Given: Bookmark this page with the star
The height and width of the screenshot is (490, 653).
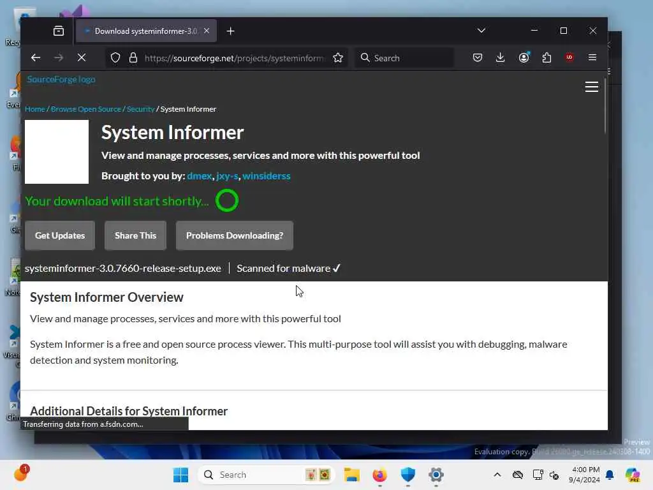Looking at the screenshot, I should click(x=338, y=57).
